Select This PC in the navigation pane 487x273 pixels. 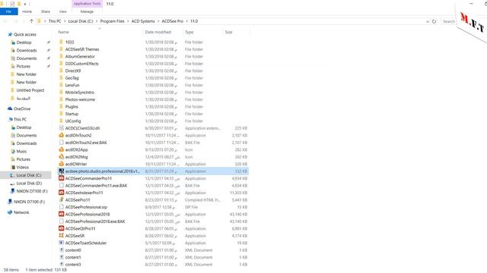coord(21,119)
